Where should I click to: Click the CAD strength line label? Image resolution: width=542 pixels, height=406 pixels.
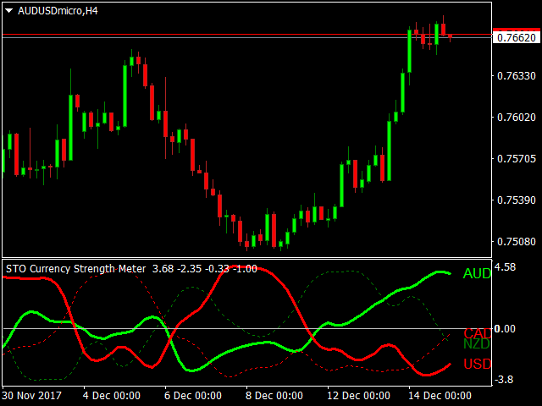pyautogui.click(x=478, y=333)
